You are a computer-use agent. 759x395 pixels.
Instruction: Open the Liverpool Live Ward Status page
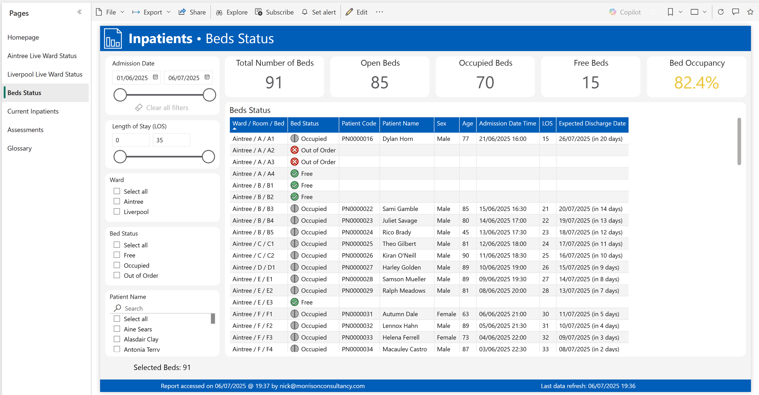pos(45,74)
